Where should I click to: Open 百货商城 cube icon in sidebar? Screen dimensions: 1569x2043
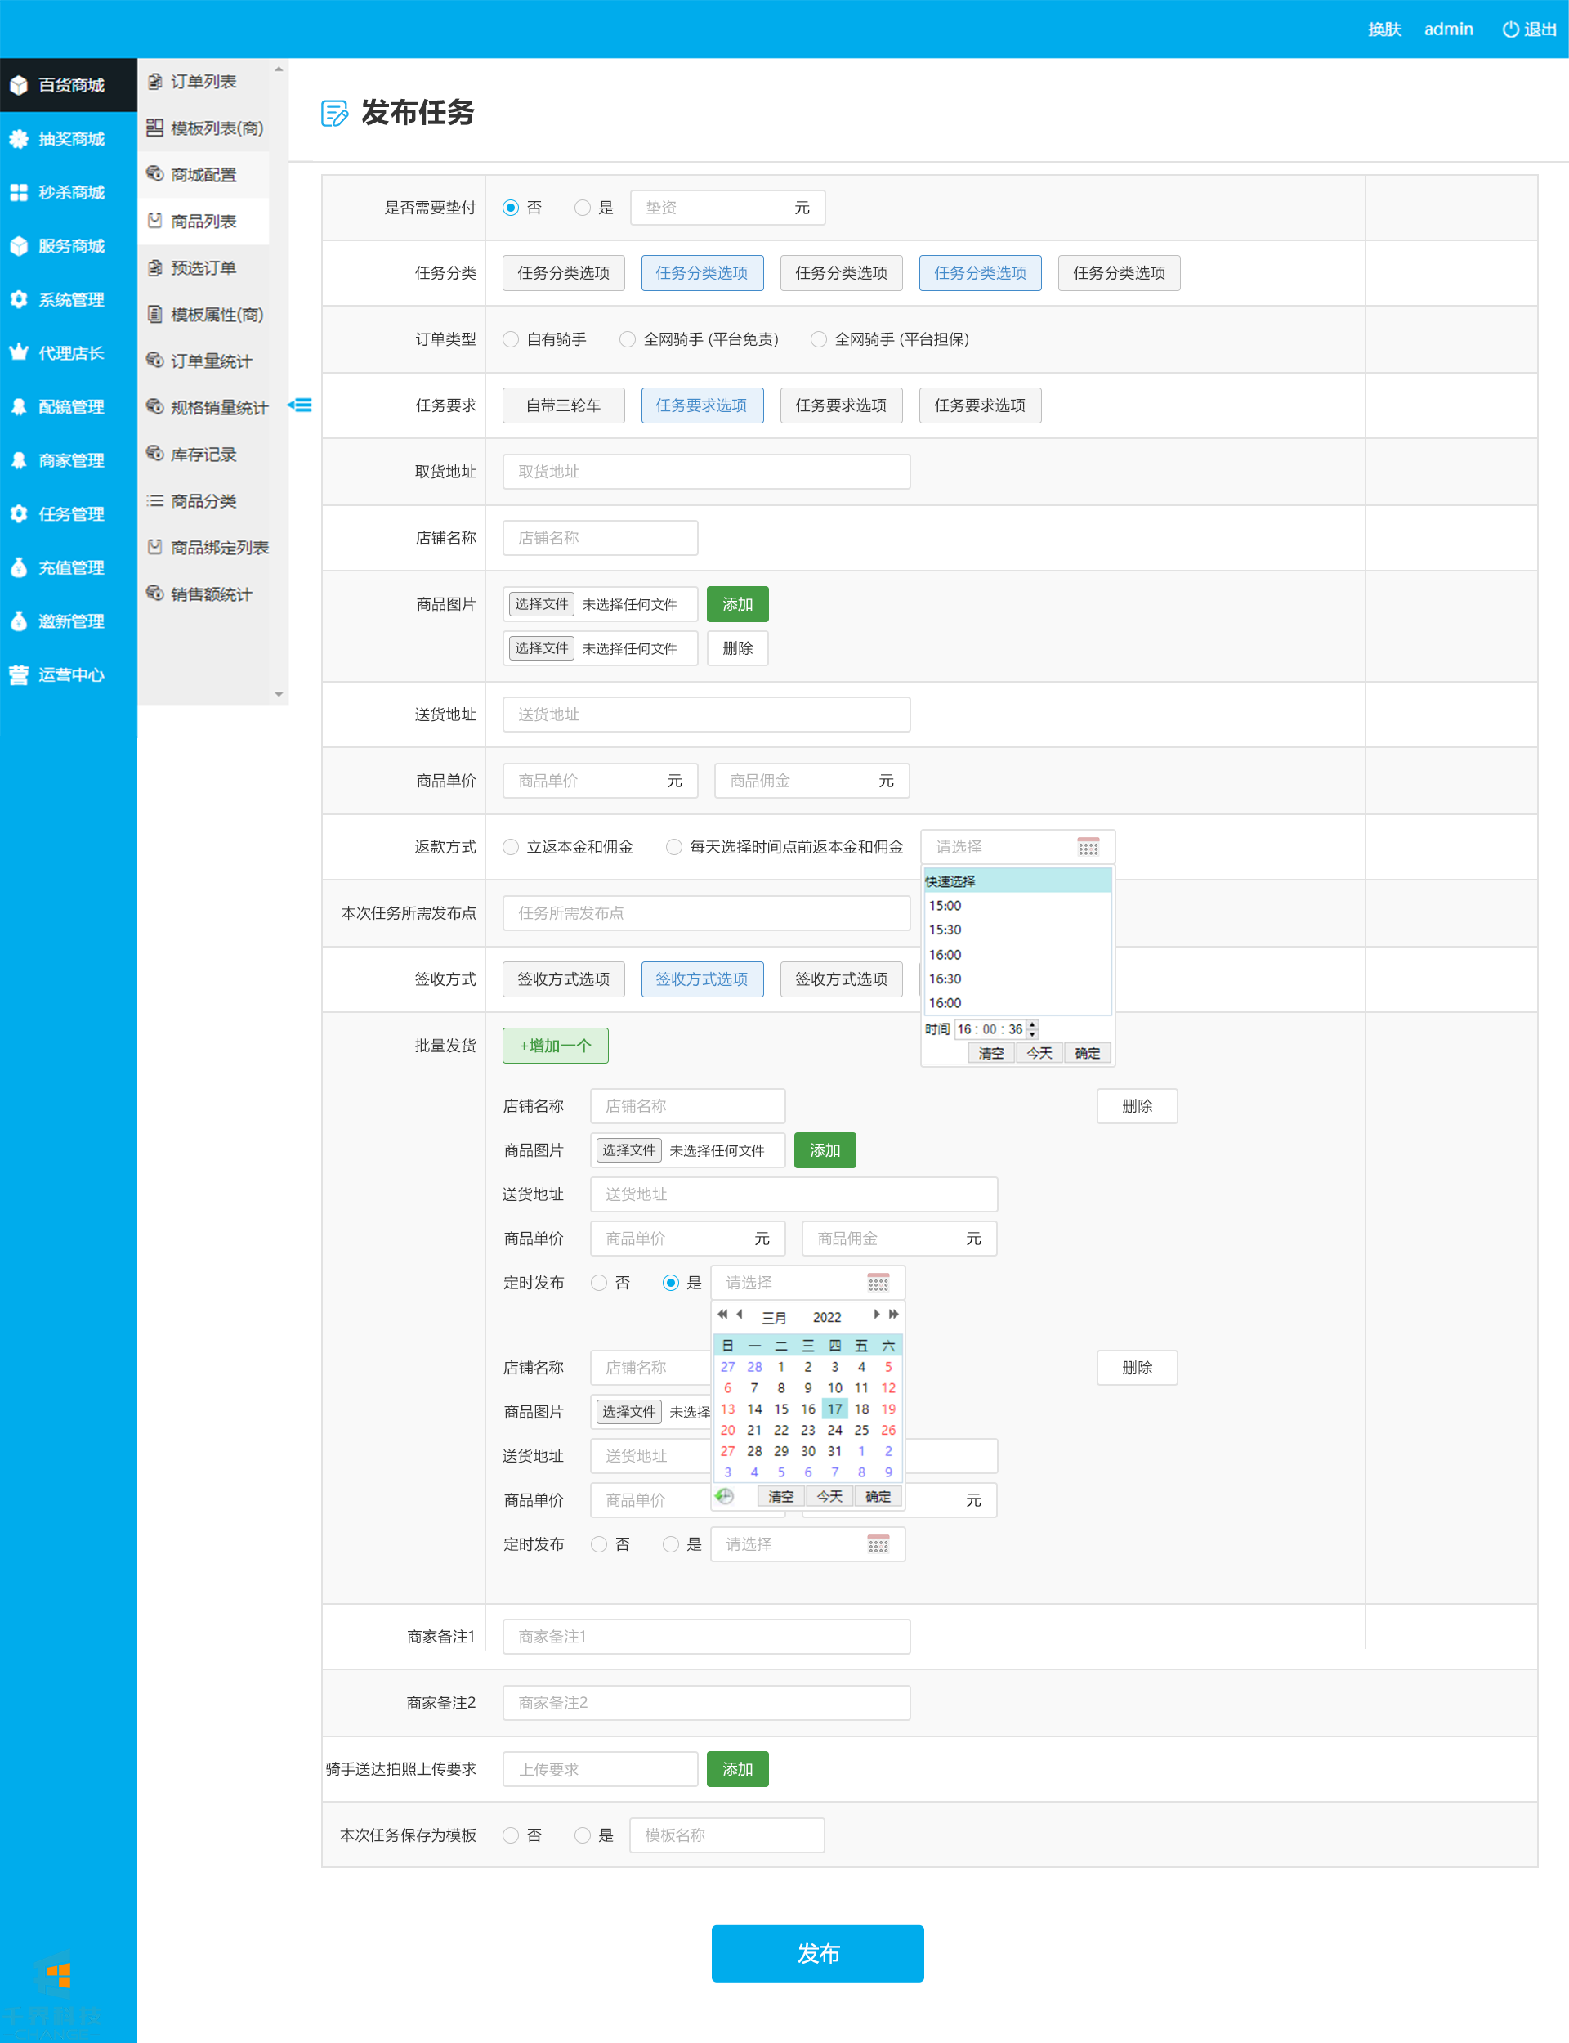pos(19,85)
